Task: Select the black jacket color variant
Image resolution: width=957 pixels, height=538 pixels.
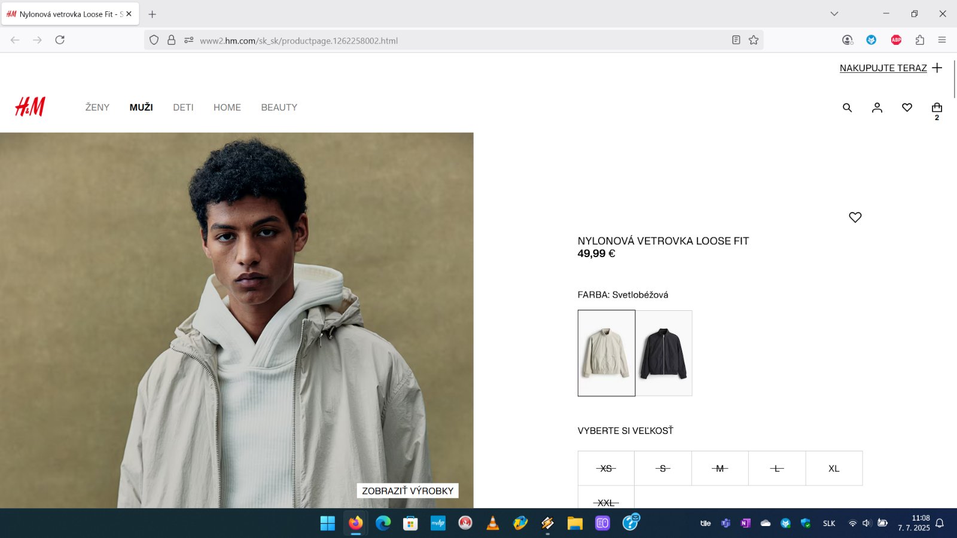Action: click(663, 353)
